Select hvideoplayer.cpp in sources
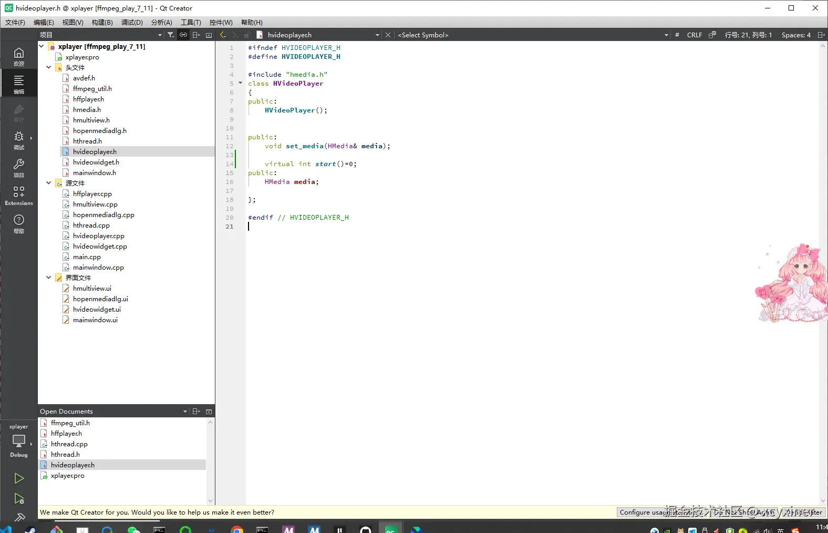The width and height of the screenshot is (828, 533). pos(99,235)
